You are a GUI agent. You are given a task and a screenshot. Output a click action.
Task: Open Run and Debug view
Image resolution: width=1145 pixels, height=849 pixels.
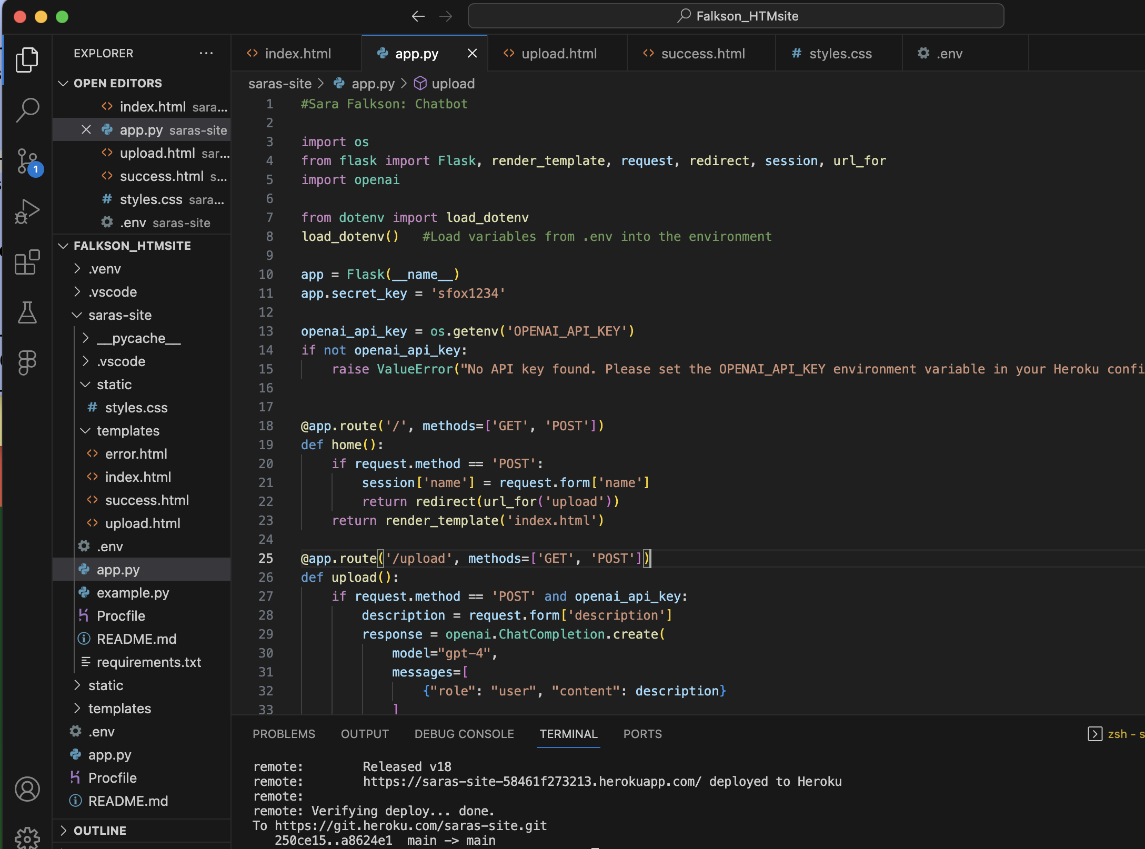(x=27, y=211)
